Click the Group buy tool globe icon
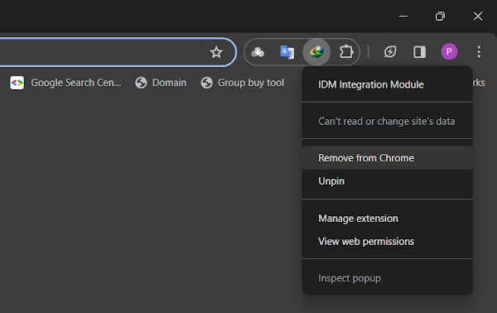Screen dimensions: 497x313 pos(206,83)
